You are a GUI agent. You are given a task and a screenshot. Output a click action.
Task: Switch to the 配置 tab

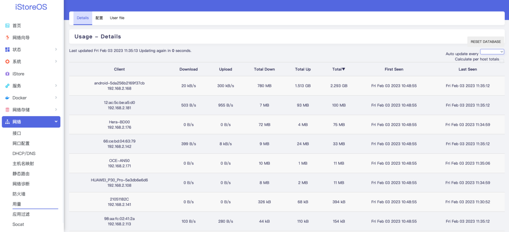coord(99,18)
